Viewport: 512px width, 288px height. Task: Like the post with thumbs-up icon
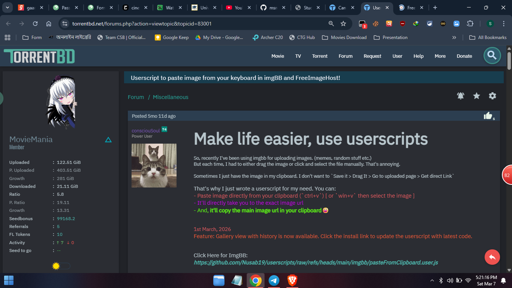[x=488, y=116]
